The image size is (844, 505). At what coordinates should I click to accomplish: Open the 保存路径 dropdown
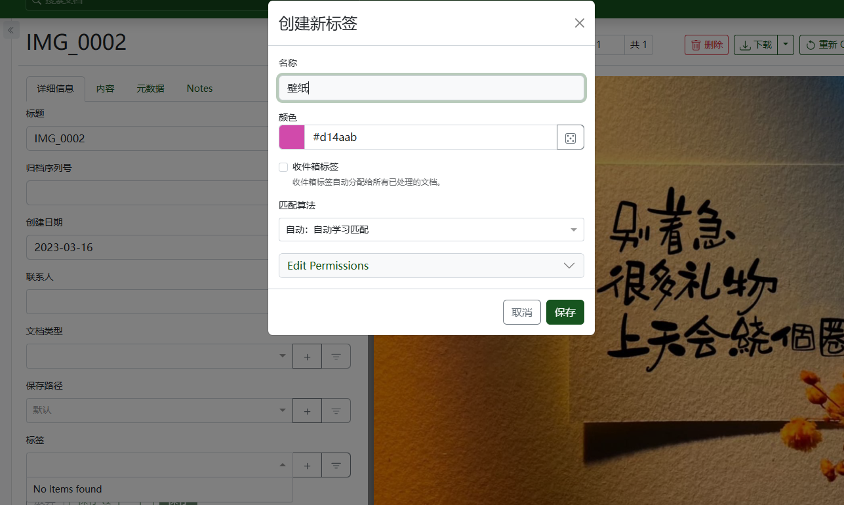(159, 411)
